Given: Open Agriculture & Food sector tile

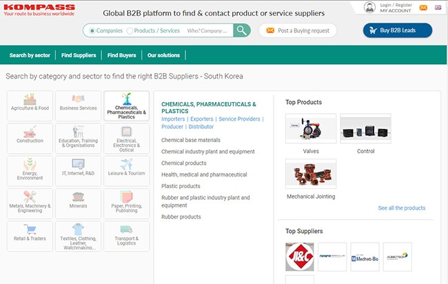Looking at the screenshot, I should coord(30,105).
